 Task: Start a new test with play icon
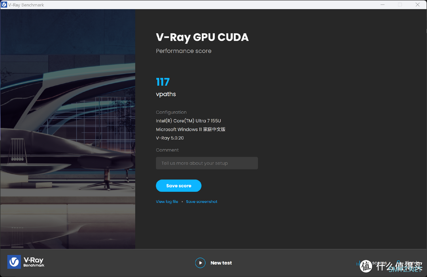(200, 263)
